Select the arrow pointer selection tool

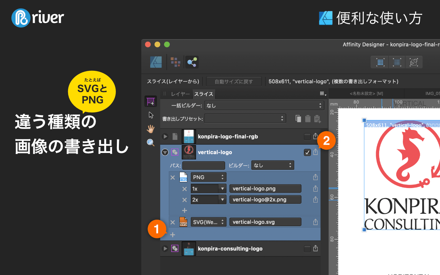point(151,115)
